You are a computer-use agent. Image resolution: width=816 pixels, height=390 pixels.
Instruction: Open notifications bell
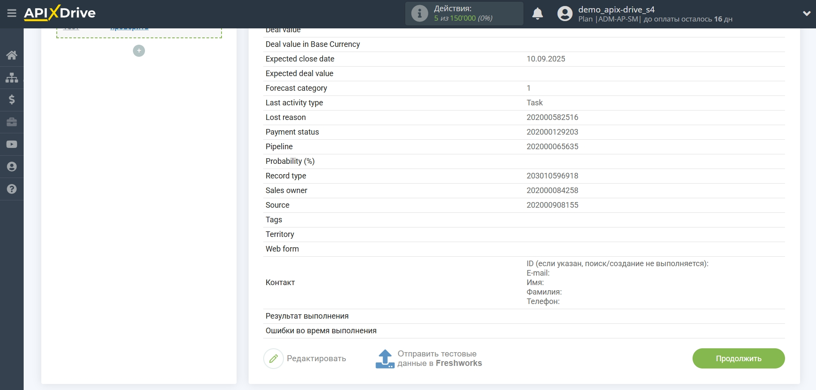point(537,14)
